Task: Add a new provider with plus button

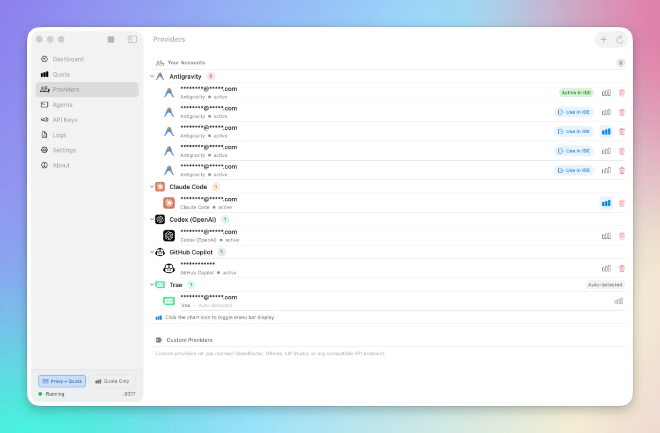Action: click(x=603, y=40)
